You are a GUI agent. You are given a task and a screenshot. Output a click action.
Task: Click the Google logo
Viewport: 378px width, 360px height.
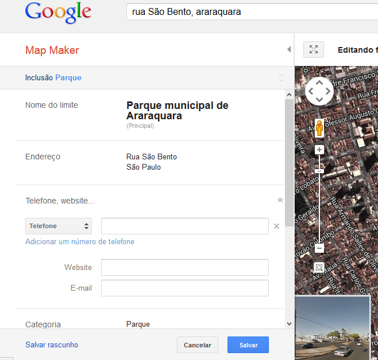tap(58, 13)
